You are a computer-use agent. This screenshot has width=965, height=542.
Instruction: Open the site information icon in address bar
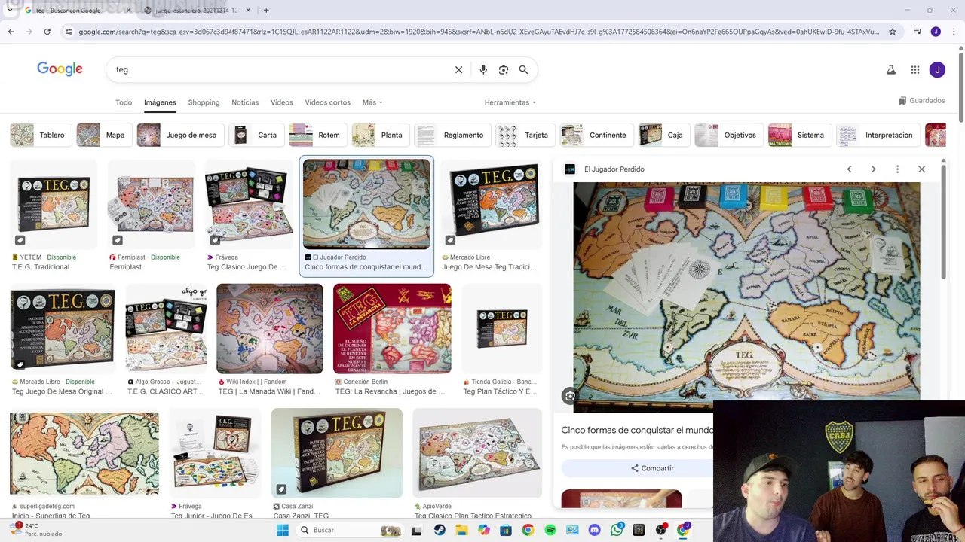click(x=69, y=32)
